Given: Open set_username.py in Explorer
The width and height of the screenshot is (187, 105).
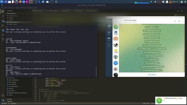Looking at the screenshot, I should 13,86.
